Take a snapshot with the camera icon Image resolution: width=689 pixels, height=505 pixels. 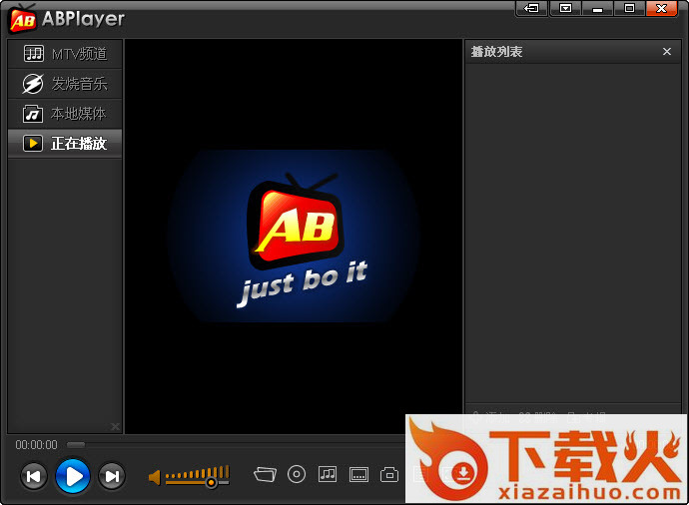pyautogui.click(x=389, y=475)
